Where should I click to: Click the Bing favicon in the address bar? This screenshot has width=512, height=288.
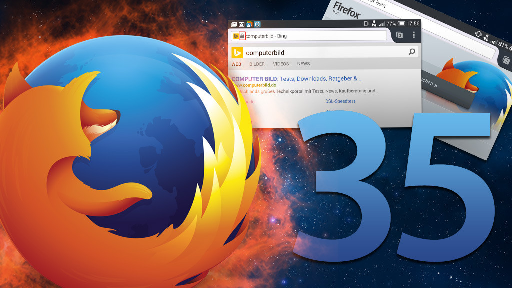coord(236,36)
